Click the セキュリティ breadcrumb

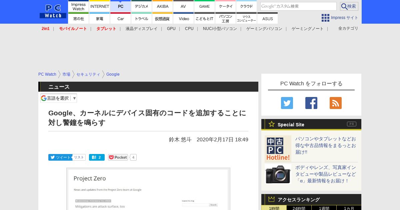[88, 74]
